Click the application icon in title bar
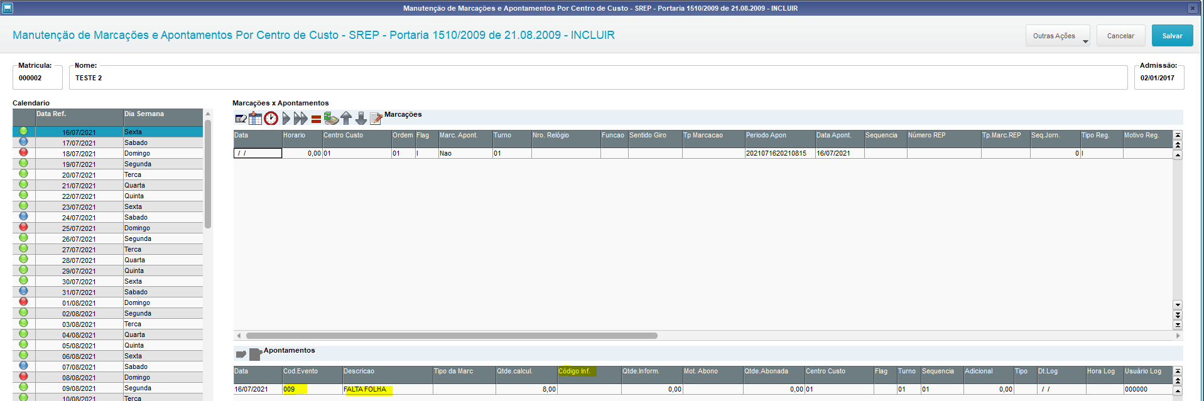Screen dimensions: 1204x401 pyautogui.click(x=7, y=8)
